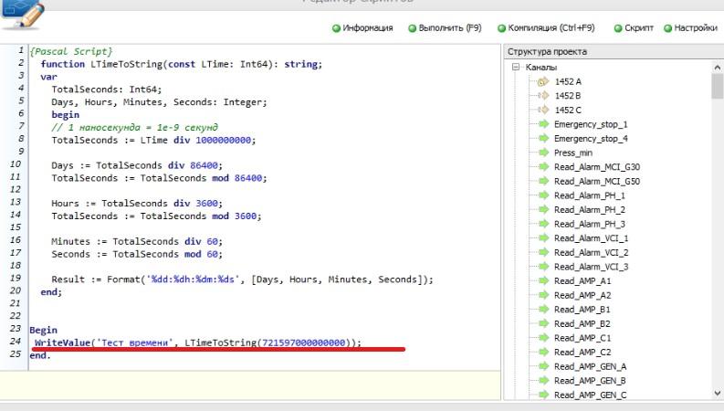Click green arrow icon of Read_AMP_GEN_B
The width and height of the screenshot is (724, 411).
(x=543, y=381)
